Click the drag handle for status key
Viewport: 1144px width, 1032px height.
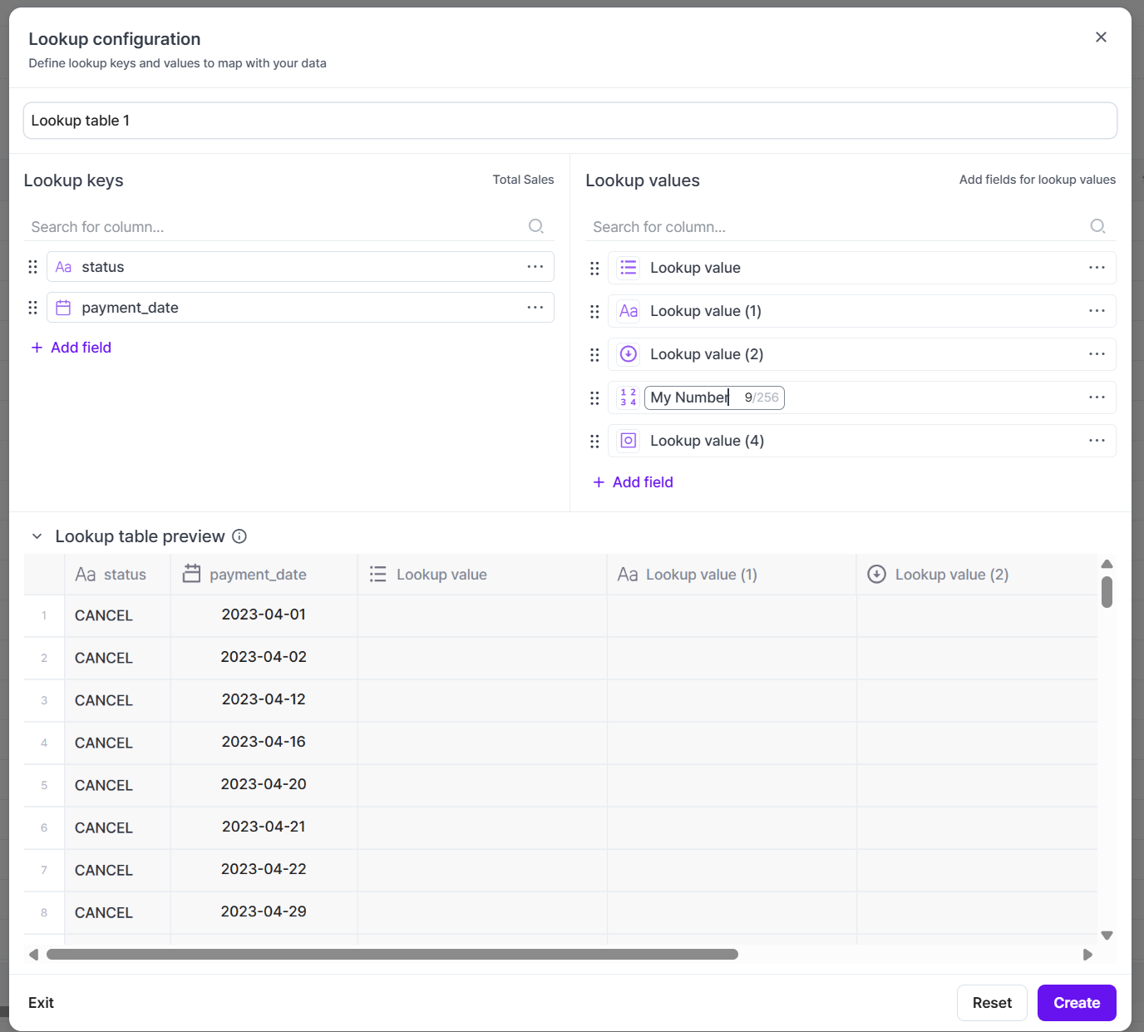33,267
